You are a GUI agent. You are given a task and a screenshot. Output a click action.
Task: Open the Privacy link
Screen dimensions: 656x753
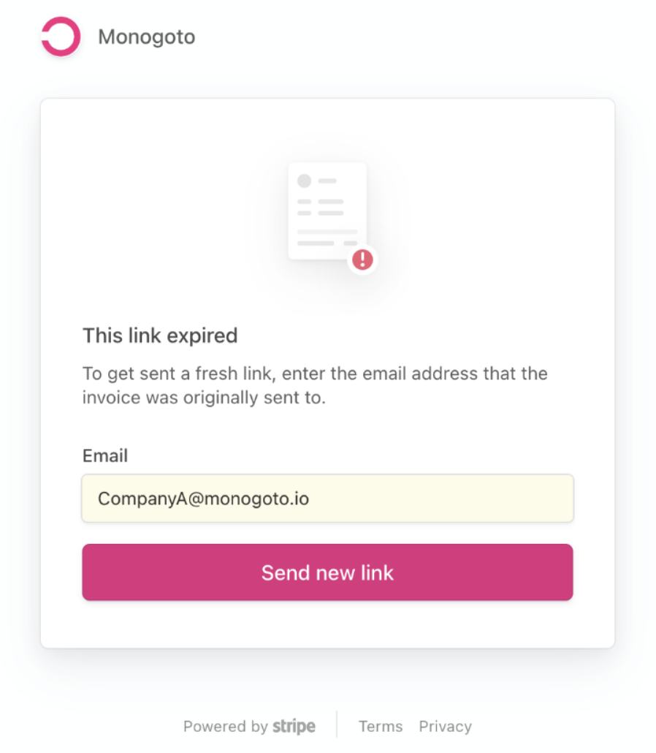pyautogui.click(x=445, y=727)
